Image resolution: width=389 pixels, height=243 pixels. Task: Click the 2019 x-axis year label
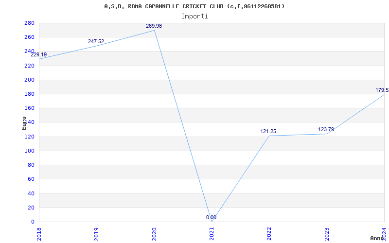click(x=96, y=234)
